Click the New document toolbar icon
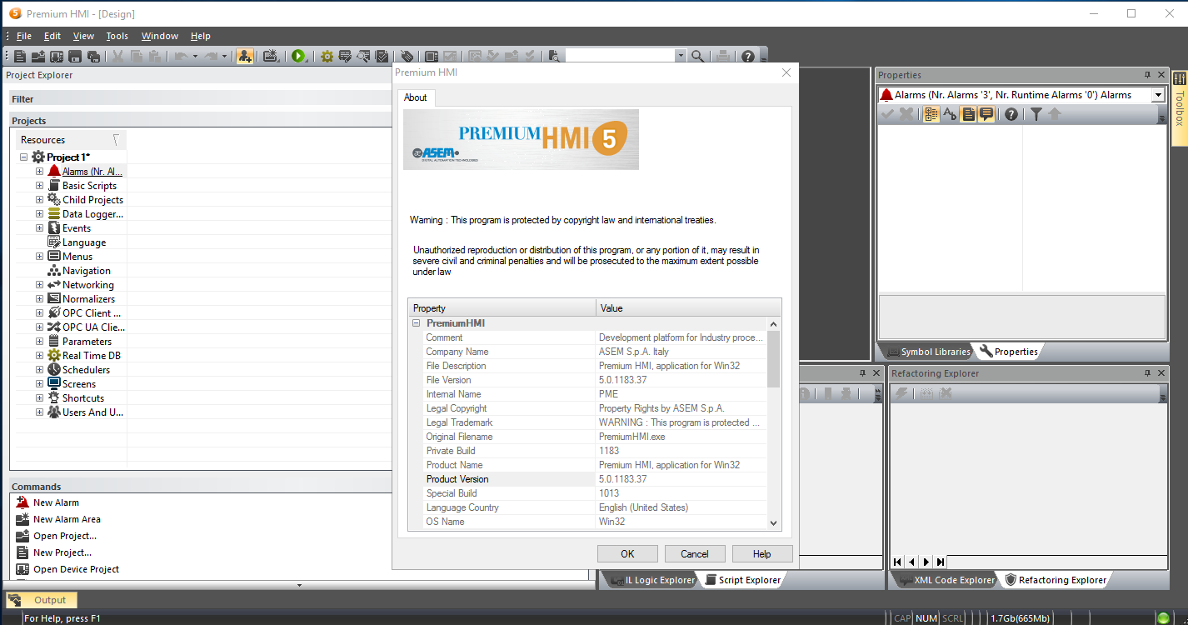The width and height of the screenshot is (1188, 625). (x=21, y=56)
